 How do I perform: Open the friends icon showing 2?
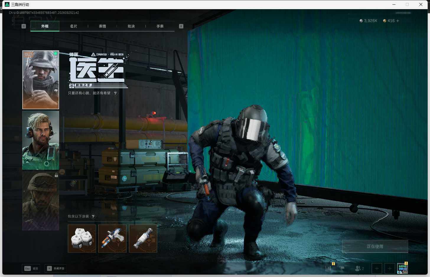359,268
